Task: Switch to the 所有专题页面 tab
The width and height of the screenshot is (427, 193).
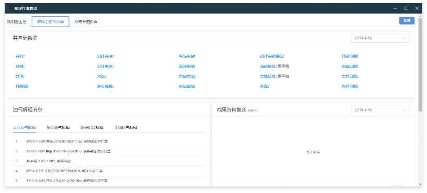Action: tap(86, 22)
